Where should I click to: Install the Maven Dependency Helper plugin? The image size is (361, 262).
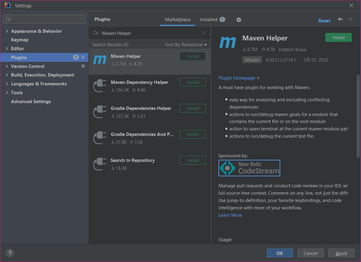[193, 82]
